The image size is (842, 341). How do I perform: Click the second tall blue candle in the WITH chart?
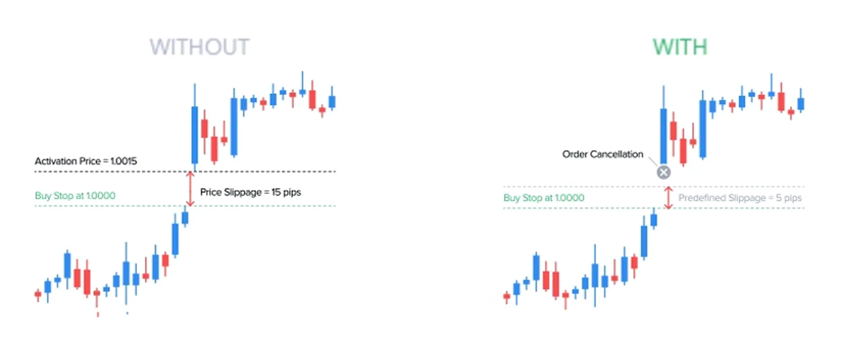(703, 128)
